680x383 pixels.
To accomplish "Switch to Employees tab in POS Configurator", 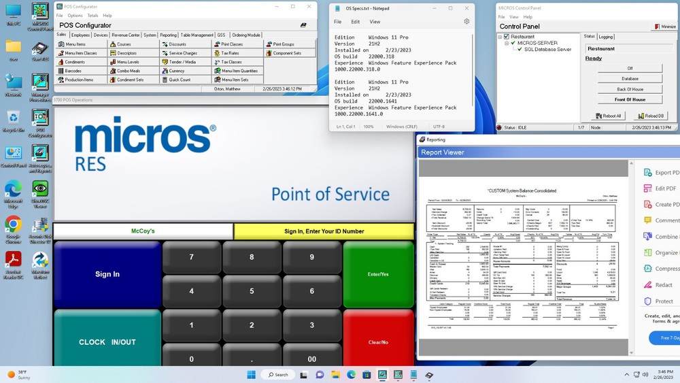I will (80, 35).
